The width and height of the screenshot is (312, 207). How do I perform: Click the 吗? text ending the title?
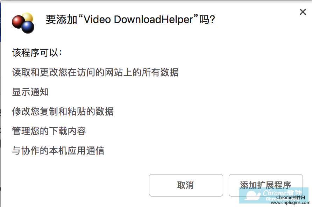pos(207,20)
